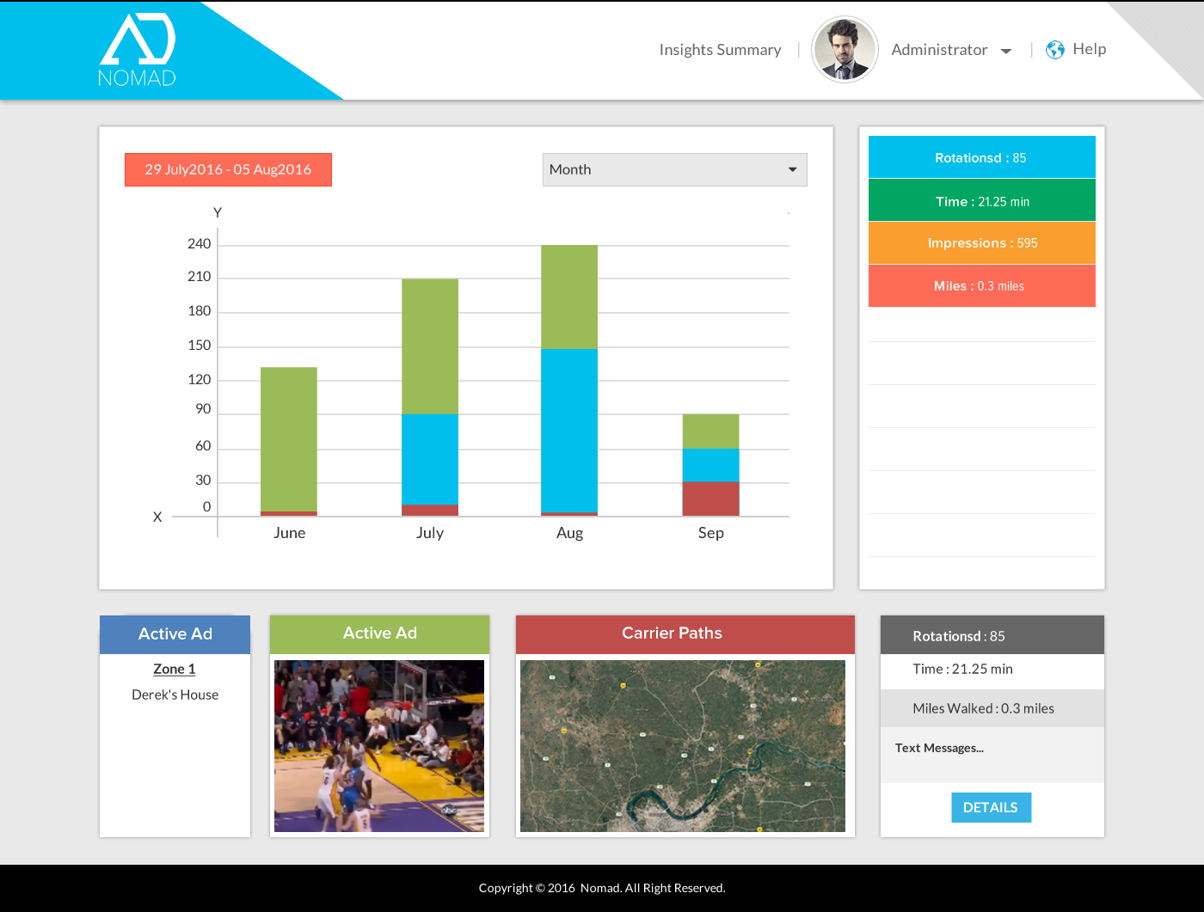Click the Time : 21.25 min row in details card

(992, 670)
